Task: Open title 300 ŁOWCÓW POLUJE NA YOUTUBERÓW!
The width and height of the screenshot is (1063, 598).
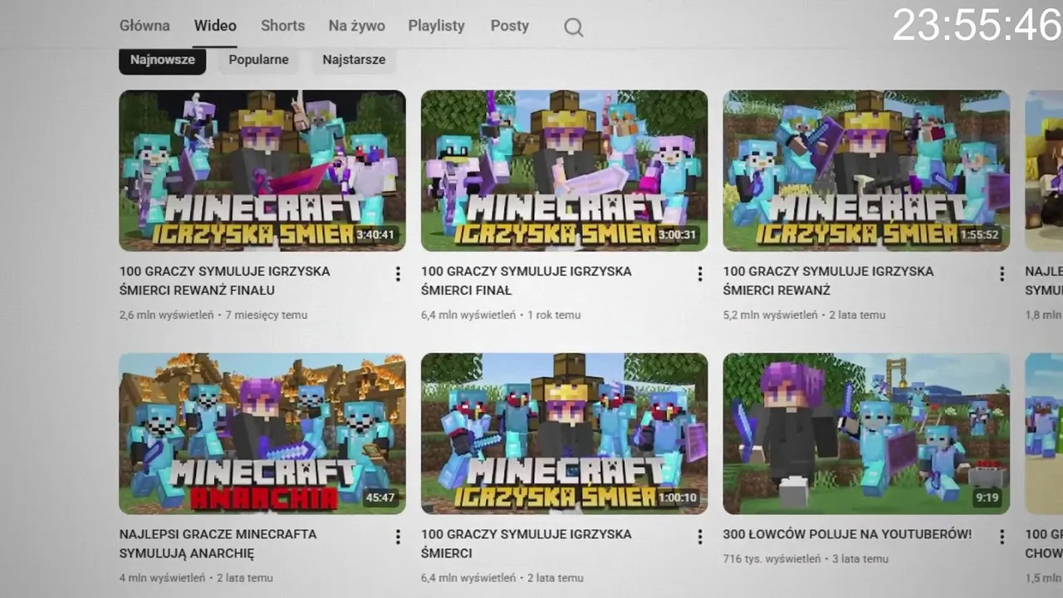Action: click(847, 534)
